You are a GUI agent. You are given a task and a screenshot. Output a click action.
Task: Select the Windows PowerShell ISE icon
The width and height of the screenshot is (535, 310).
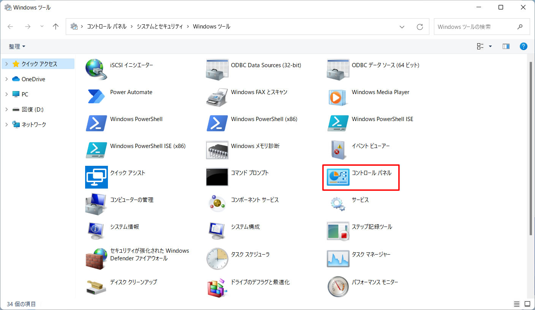pyautogui.click(x=338, y=123)
